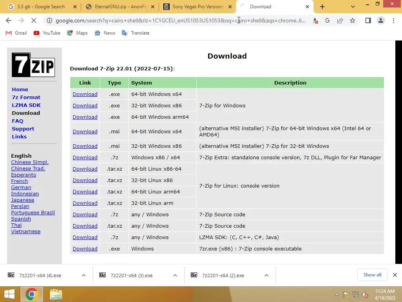This screenshot has height=302, width=402.
Task: Open the profile avatar icon
Action: coord(381,20)
